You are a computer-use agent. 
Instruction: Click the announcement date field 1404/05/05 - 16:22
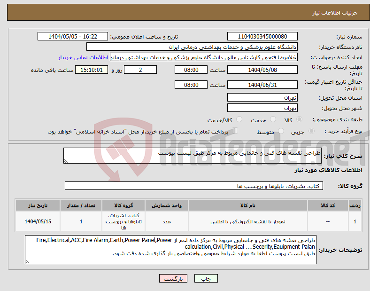(x=73, y=36)
